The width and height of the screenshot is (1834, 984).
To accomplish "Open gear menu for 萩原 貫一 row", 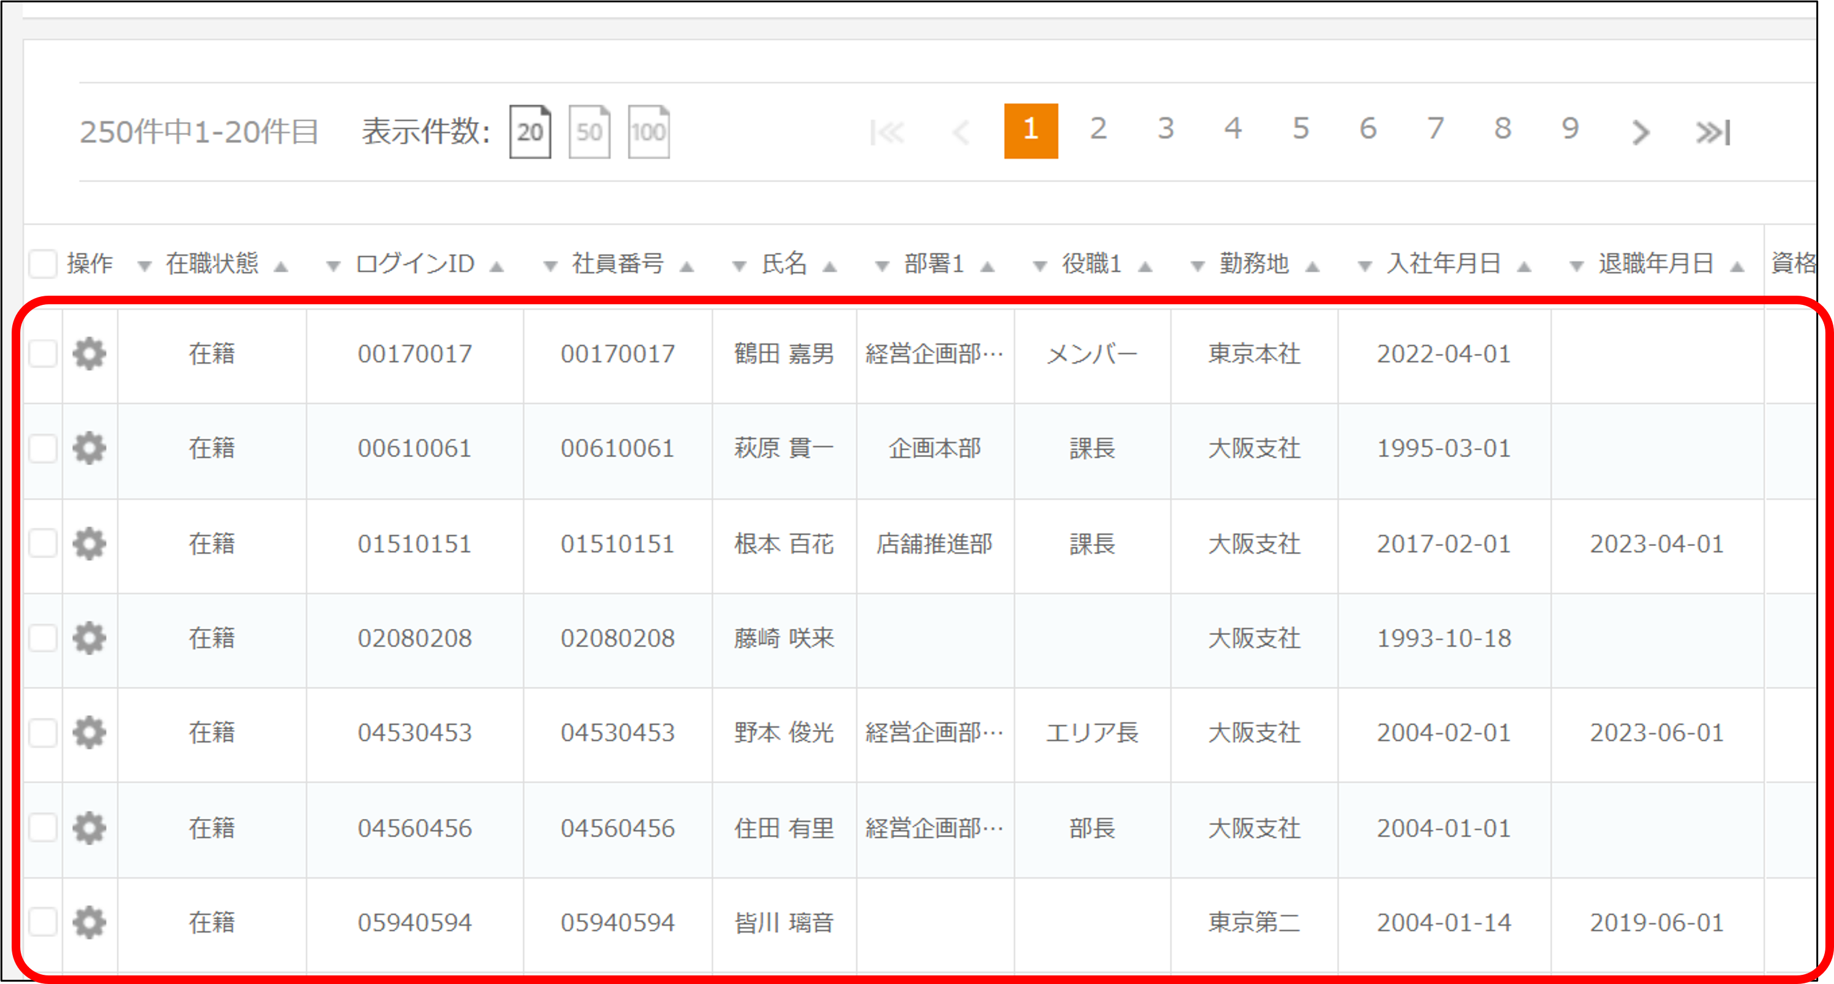I will [89, 448].
